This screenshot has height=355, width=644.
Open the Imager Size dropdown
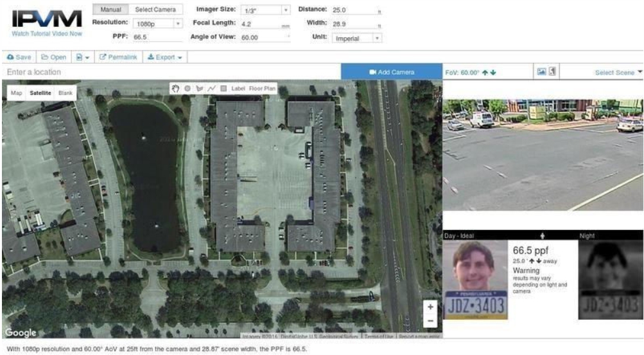[265, 11]
